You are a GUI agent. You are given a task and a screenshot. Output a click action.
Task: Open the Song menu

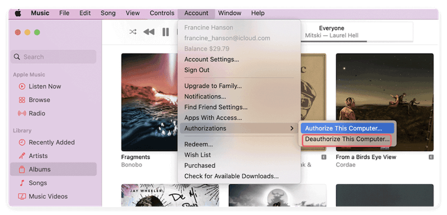(x=108, y=13)
